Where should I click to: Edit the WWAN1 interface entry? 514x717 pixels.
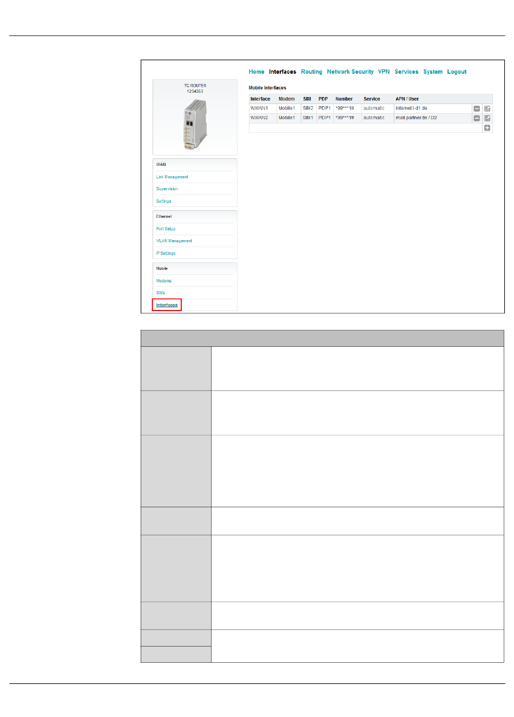pos(487,109)
